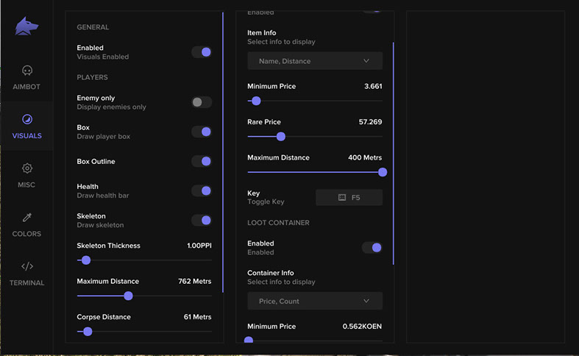Click the F5 toggle key button
579x356 pixels.
[x=349, y=198]
